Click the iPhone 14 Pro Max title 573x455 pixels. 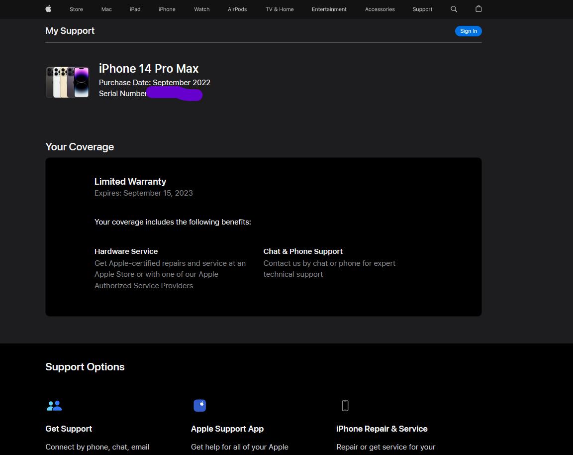tap(149, 68)
